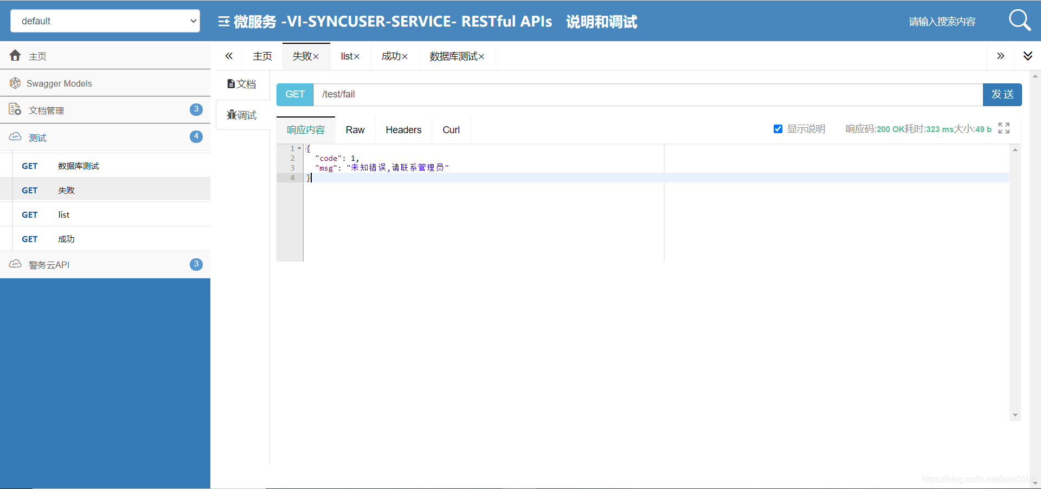Open 主页 in the left sidebar

pyautogui.click(x=105, y=56)
